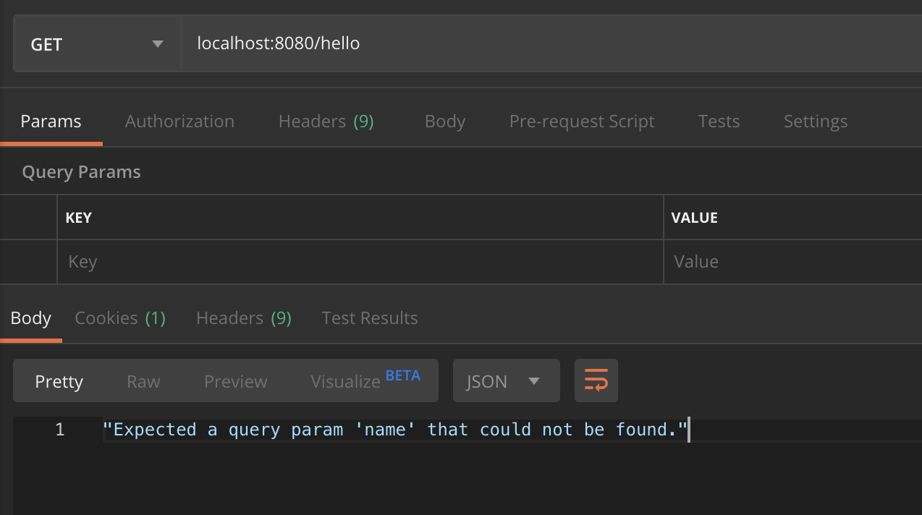Switch response view to Raw
Image resolution: width=922 pixels, height=515 pixels.
tap(143, 381)
